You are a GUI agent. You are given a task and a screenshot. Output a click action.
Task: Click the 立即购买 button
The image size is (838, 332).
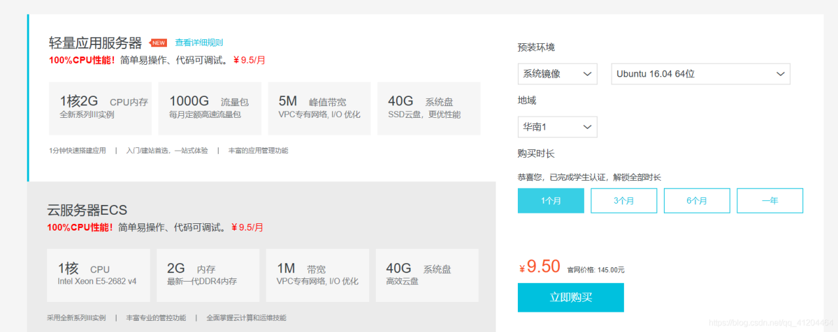[570, 297]
